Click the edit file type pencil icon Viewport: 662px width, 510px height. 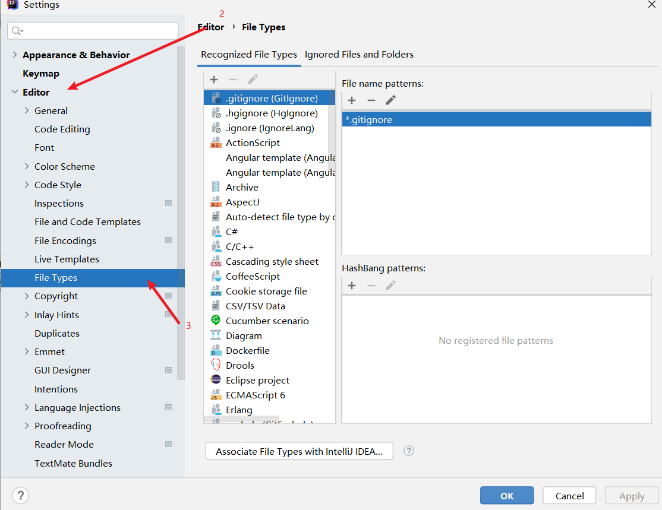(x=253, y=80)
